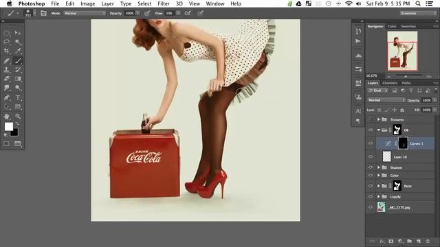Screen dimensions: 440x247
Task: Open the layer Kind filter dropdown
Action: (x=377, y=91)
